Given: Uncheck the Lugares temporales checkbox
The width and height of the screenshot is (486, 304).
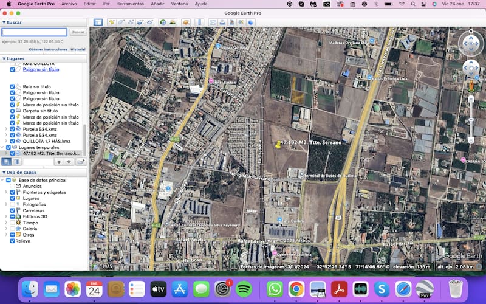Looking at the screenshot, I should click(9, 147).
